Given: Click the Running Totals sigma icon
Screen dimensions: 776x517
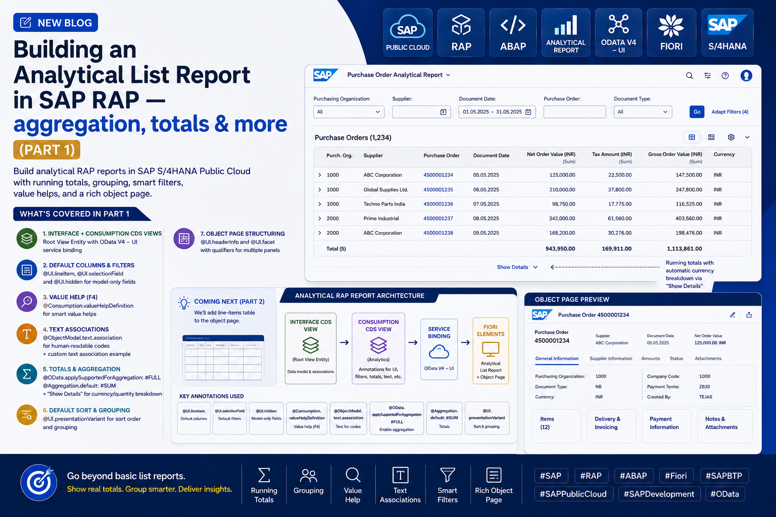Looking at the screenshot, I should 264,475.
